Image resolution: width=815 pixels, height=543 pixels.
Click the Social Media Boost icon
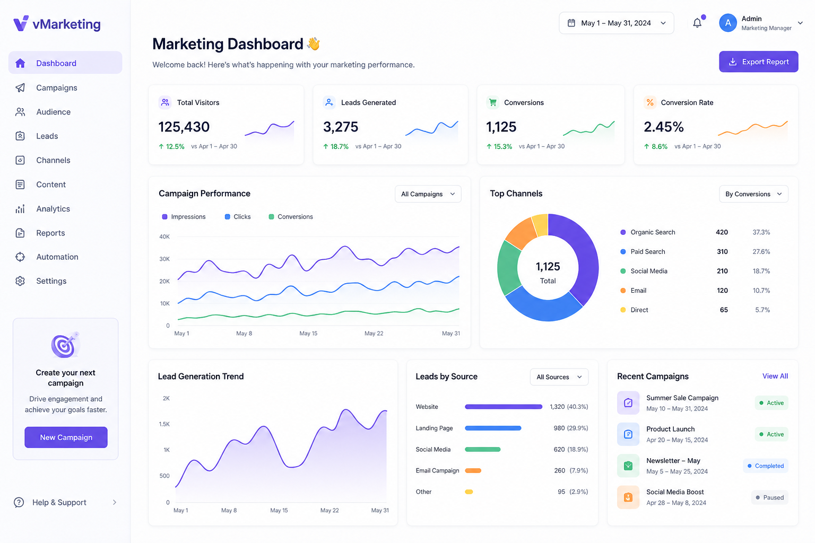628,497
